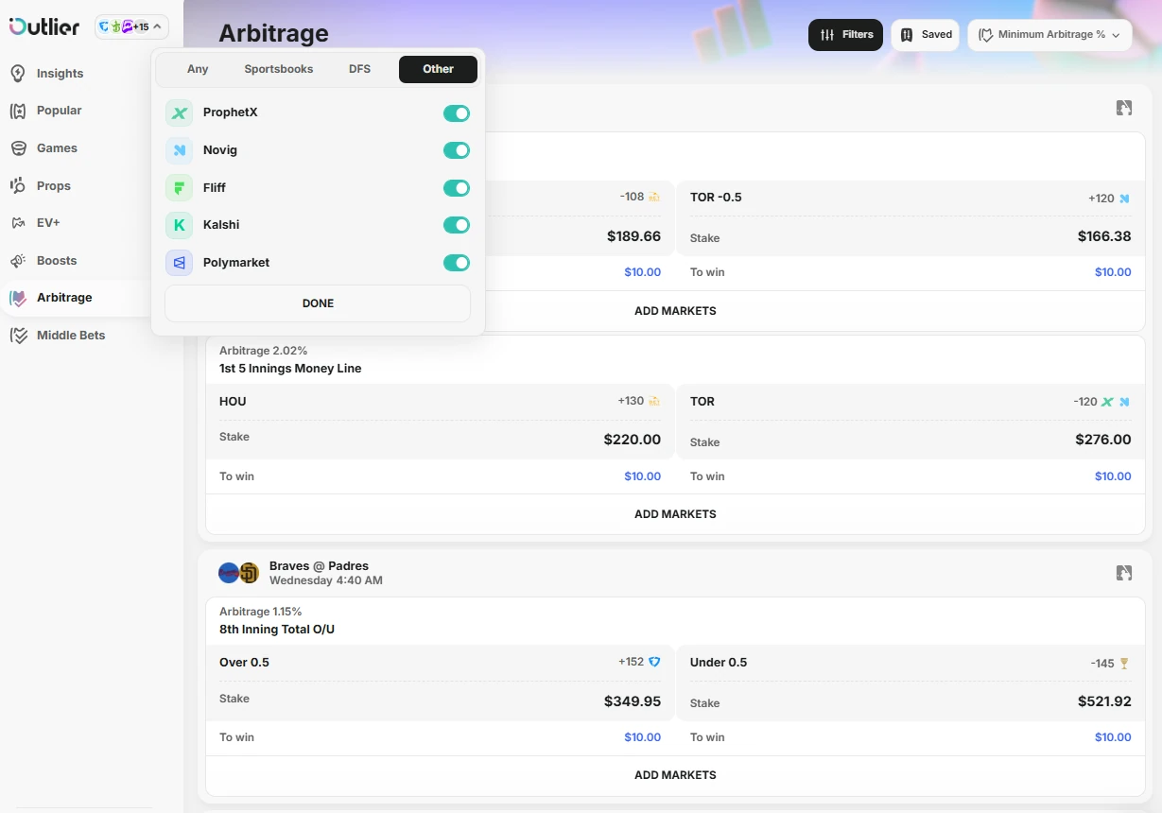Edit the $189.66 stake field

click(633, 236)
